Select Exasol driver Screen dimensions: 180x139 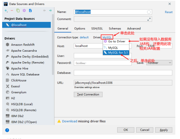(x=15, y=86)
